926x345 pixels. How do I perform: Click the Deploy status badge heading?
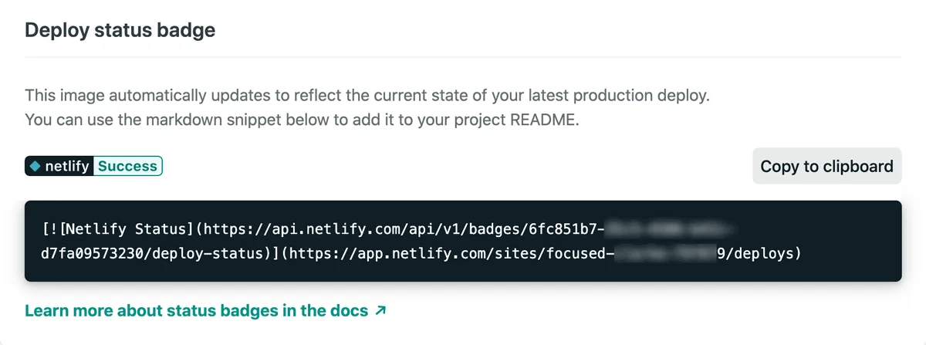(x=120, y=30)
